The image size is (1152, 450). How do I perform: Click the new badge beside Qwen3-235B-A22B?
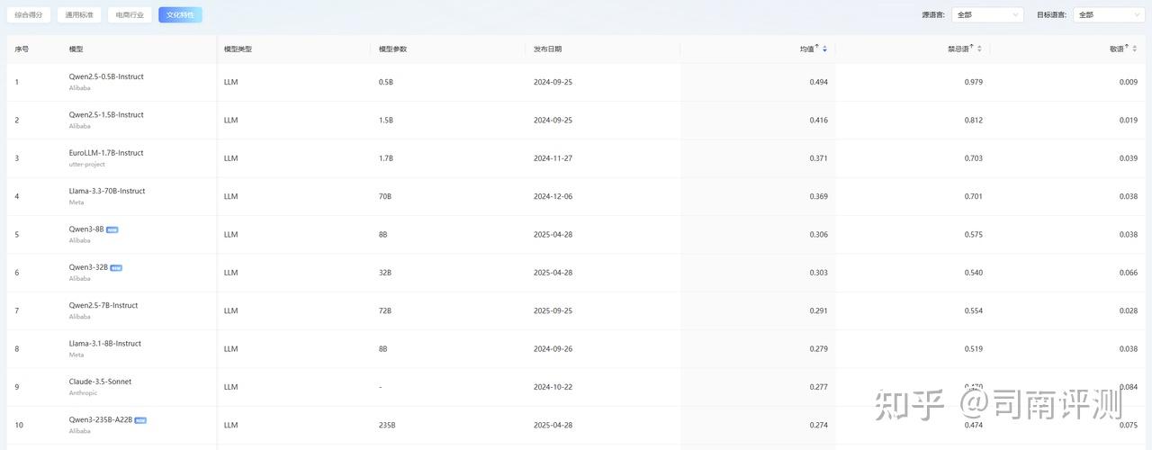point(140,420)
